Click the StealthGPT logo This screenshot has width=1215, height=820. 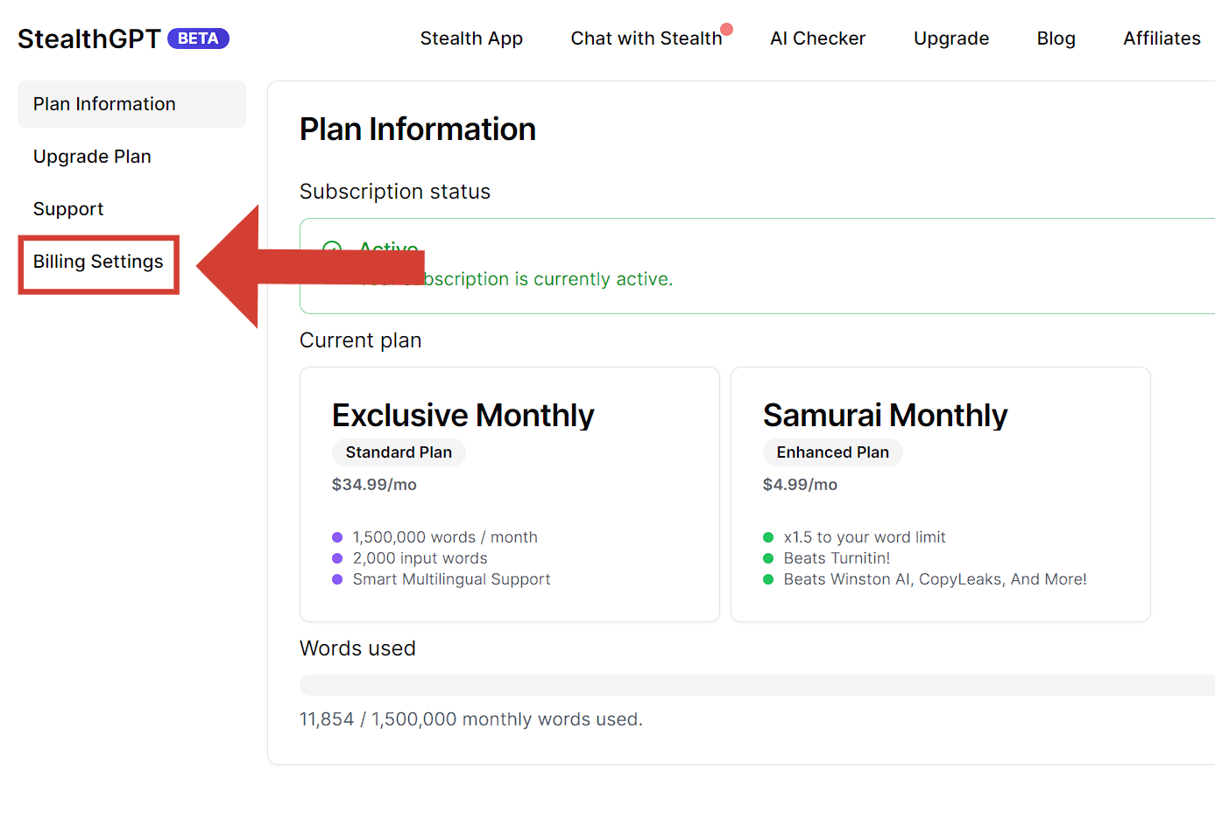(89, 39)
